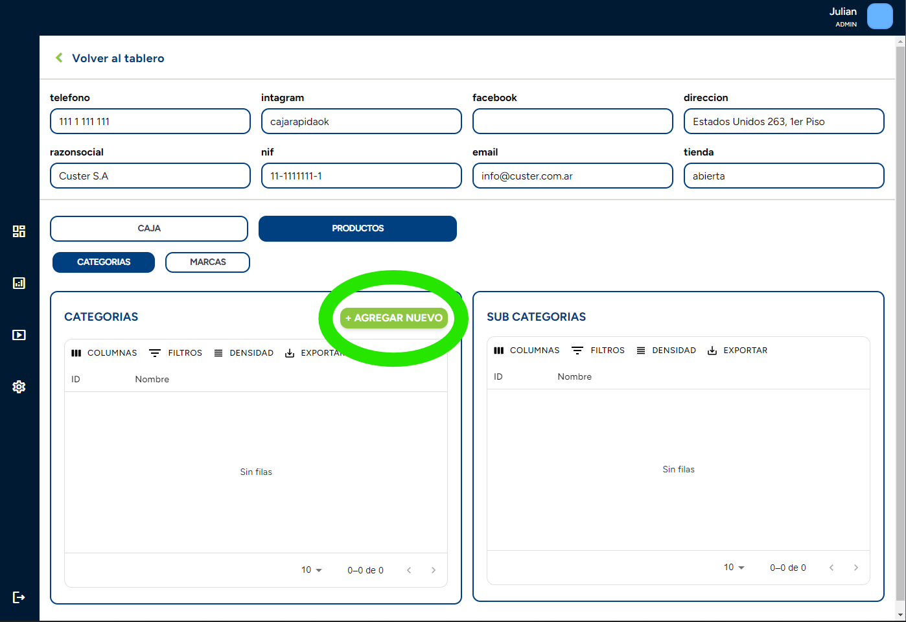906x622 pixels.
Task: Open FILTROS in the SUB CATEGORIAS table
Action: [x=598, y=350]
